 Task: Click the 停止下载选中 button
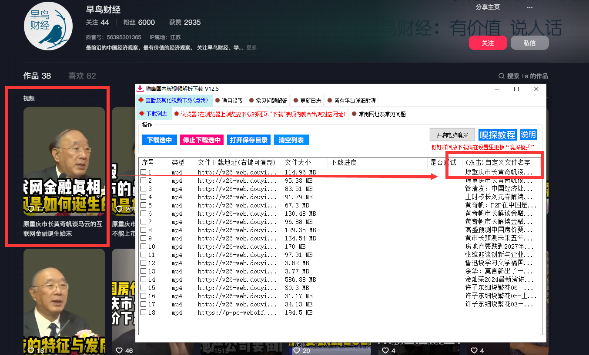point(201,140)
